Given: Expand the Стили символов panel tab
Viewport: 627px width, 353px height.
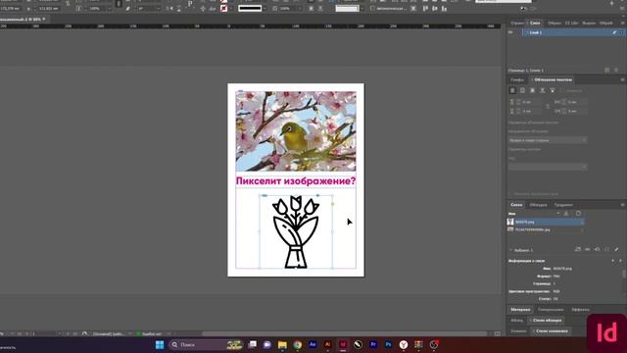Looking at the screenshot, I should [x=551, y=331].
